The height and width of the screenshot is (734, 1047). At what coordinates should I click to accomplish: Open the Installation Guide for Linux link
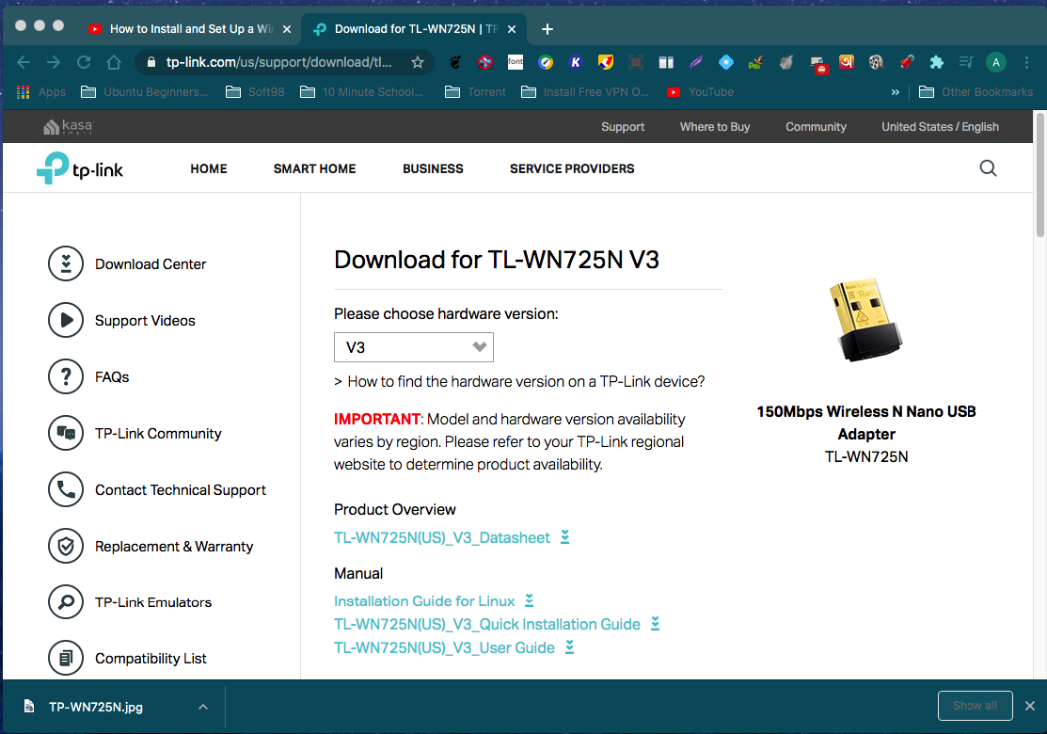coord(424,601)
